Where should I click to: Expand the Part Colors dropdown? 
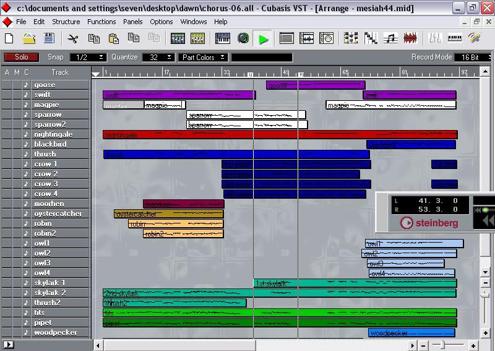[203, 57]
